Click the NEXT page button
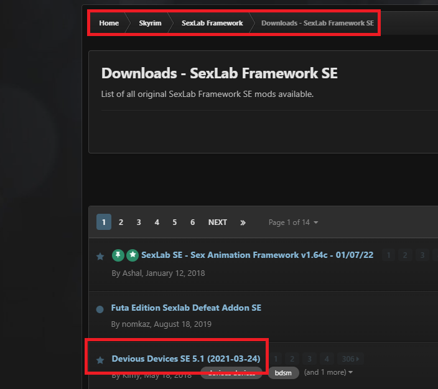The height and width of the screenshot is (389, 438). tap(218, 222)
